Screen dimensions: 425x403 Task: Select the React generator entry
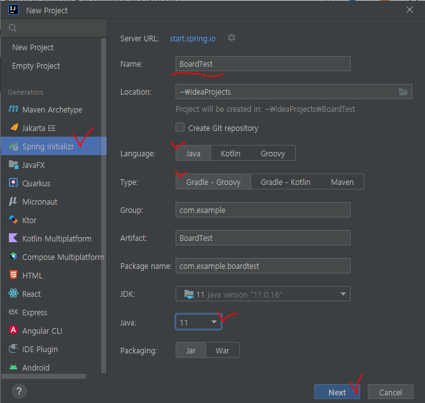pos(51,294)
